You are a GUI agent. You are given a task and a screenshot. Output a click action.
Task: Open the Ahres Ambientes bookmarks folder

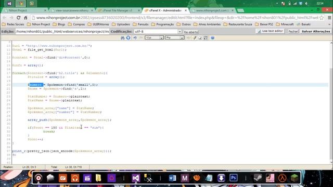[207, 24]
